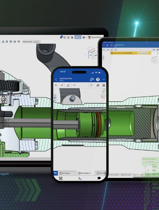The image size is (159, 210).
Task: Select the cut-off third Part Studio tab on phone
Action: coord(101,173)
